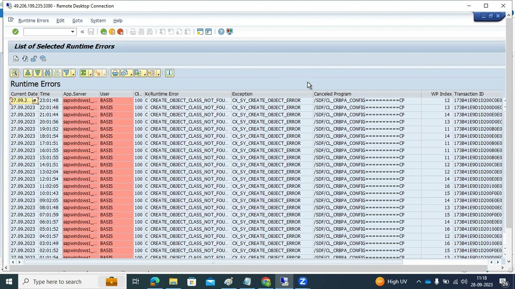
Task: Click the Create New Session icon
Action: 200,32
